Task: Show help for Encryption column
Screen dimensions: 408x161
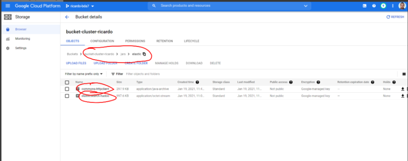Action: click(318, 82)
